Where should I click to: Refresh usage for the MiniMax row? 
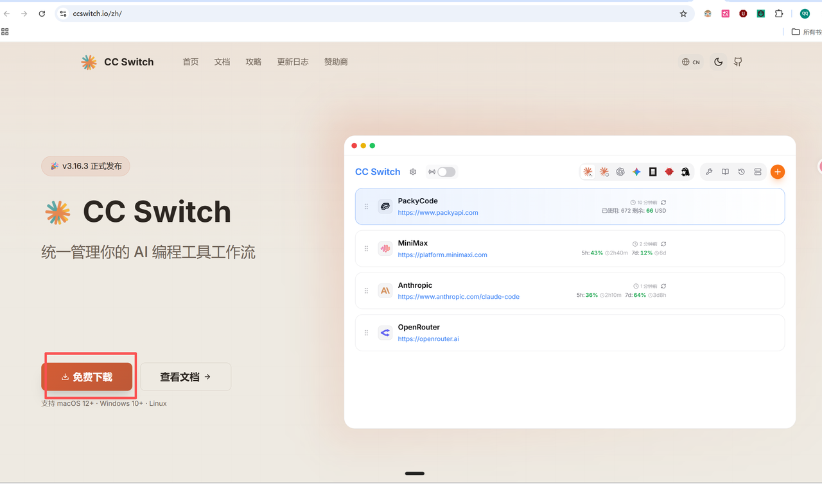663,244
